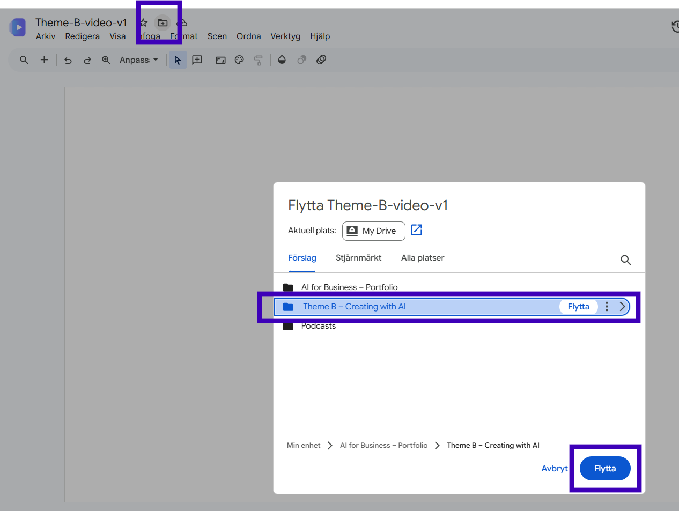Search folders in the move dialog
This screenshot has width=679, height=511.
625,260
